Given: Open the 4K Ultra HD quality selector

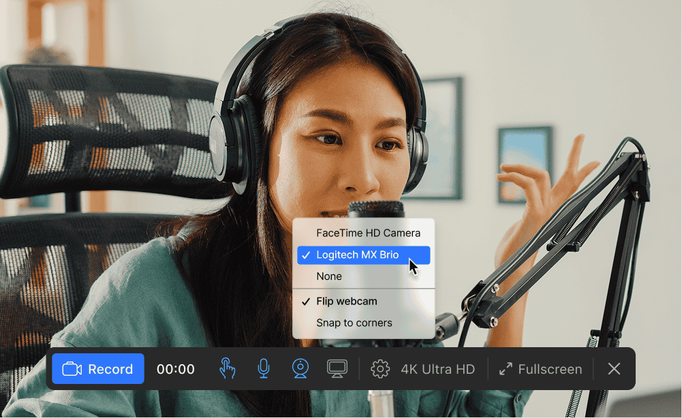Looking at the screenshot, I should [437, 369].
